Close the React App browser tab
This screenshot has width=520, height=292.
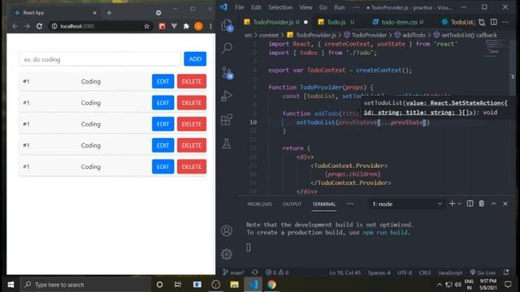point(95,13)
